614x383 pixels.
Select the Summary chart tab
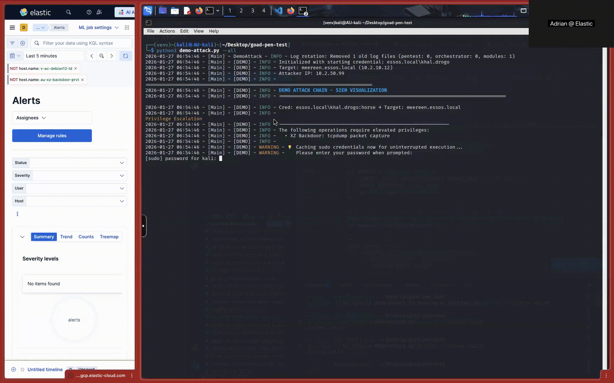pyautogui.click(x=44, y=237)
